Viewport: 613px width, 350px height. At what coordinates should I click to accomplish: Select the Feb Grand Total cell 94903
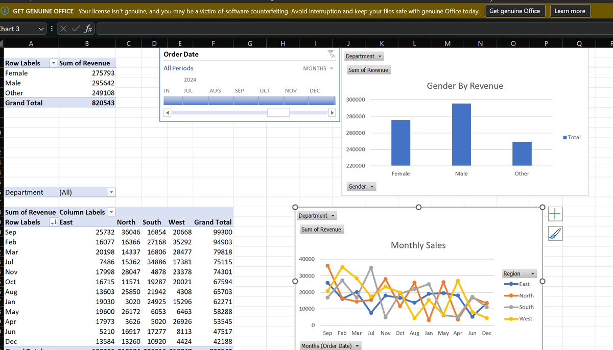213,242
